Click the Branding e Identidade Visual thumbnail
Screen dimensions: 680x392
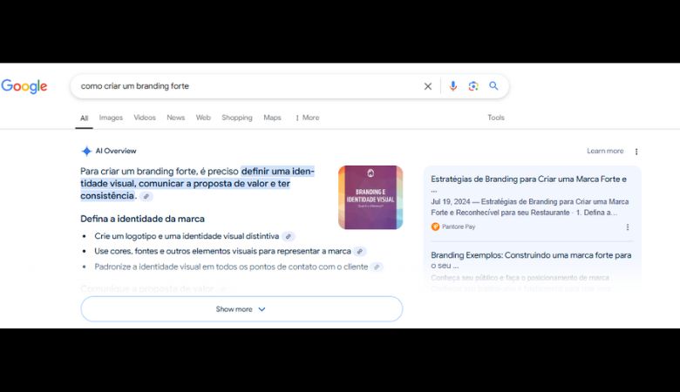click(371, 198)
